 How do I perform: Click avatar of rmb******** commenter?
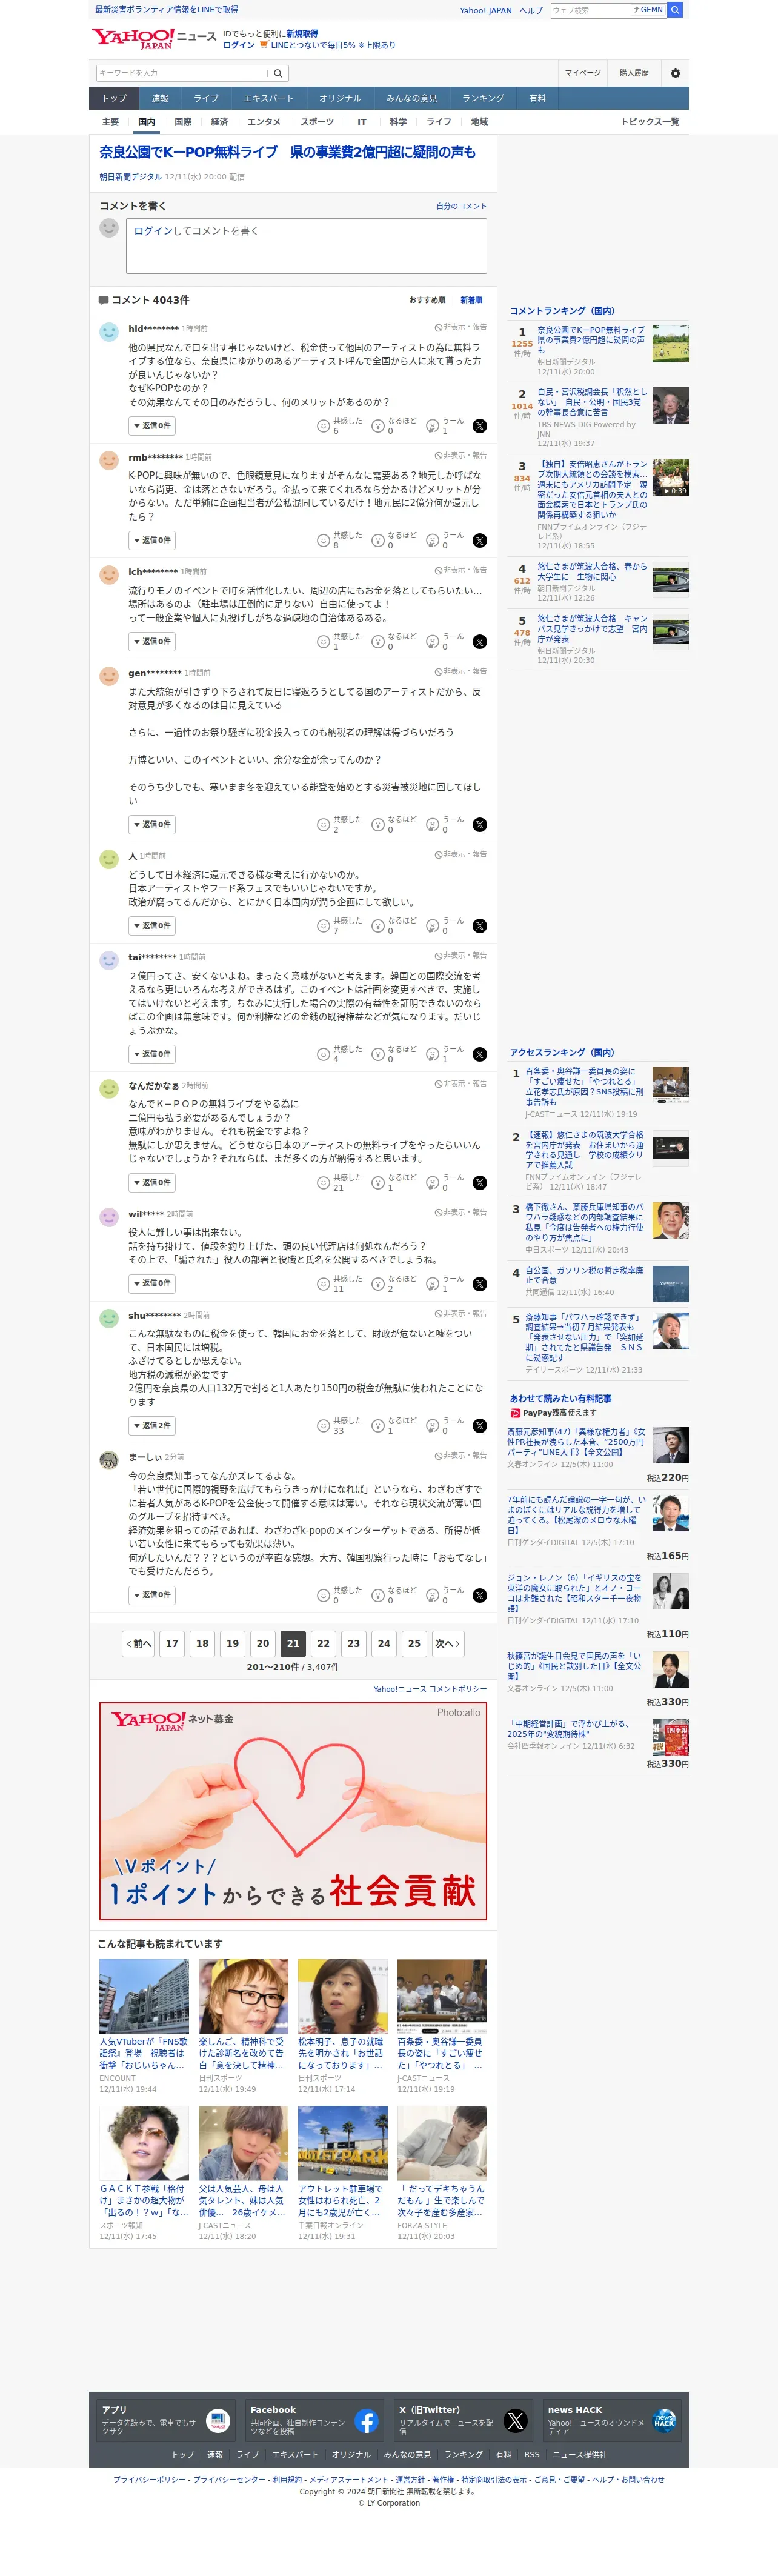tap(109, 460)
